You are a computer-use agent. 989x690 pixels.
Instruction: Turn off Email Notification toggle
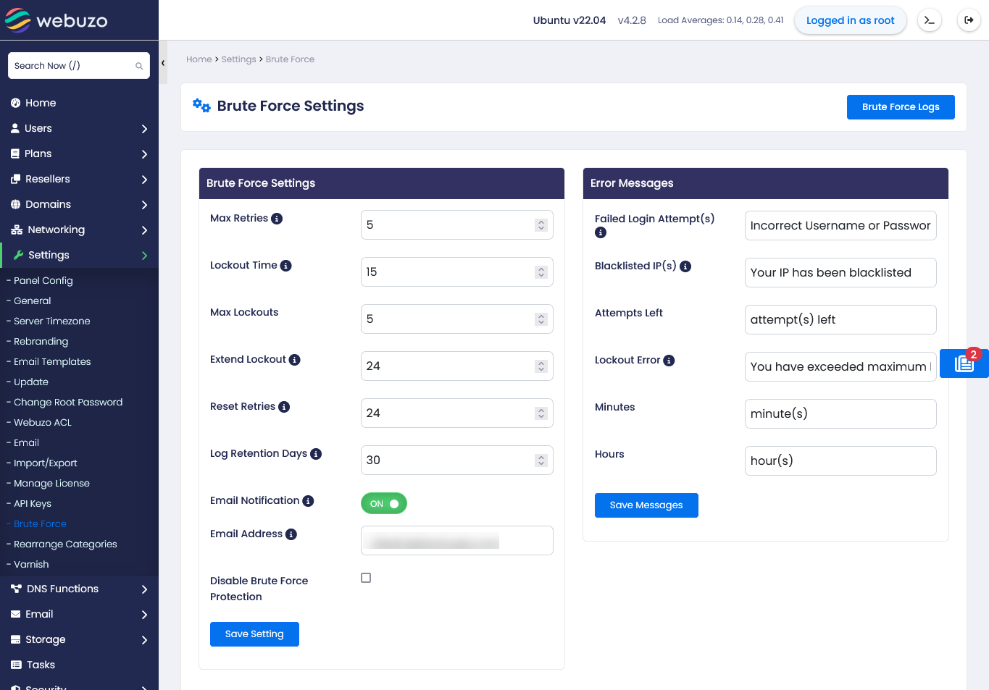(384, 503)
